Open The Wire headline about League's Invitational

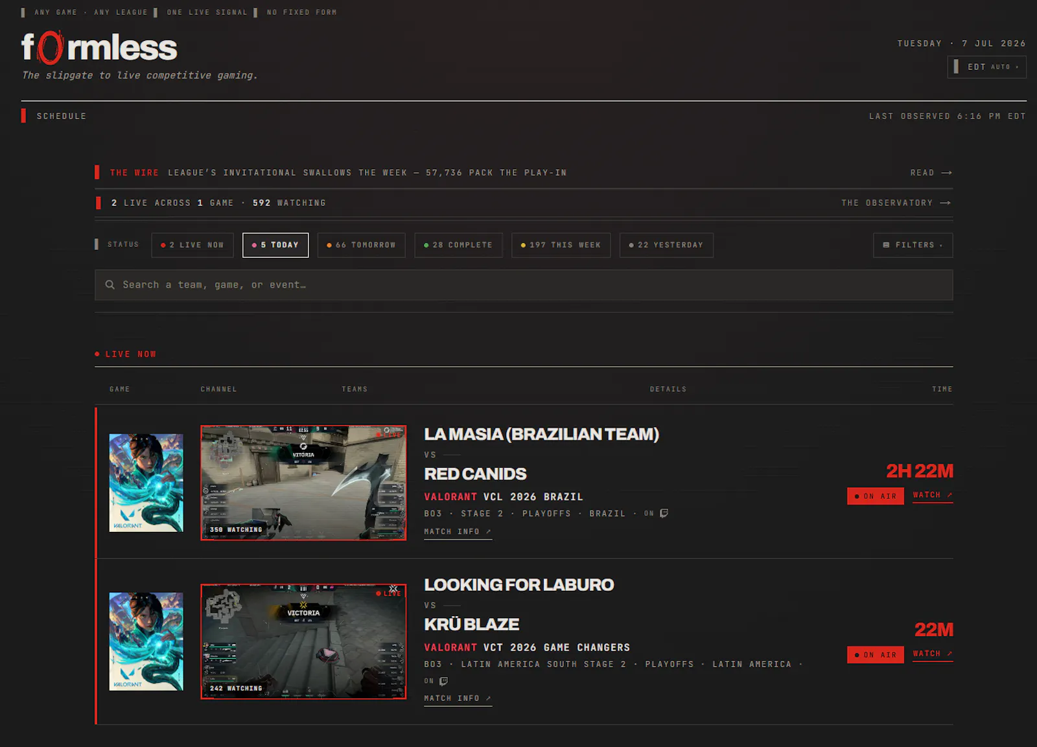(x=367, y=173)
